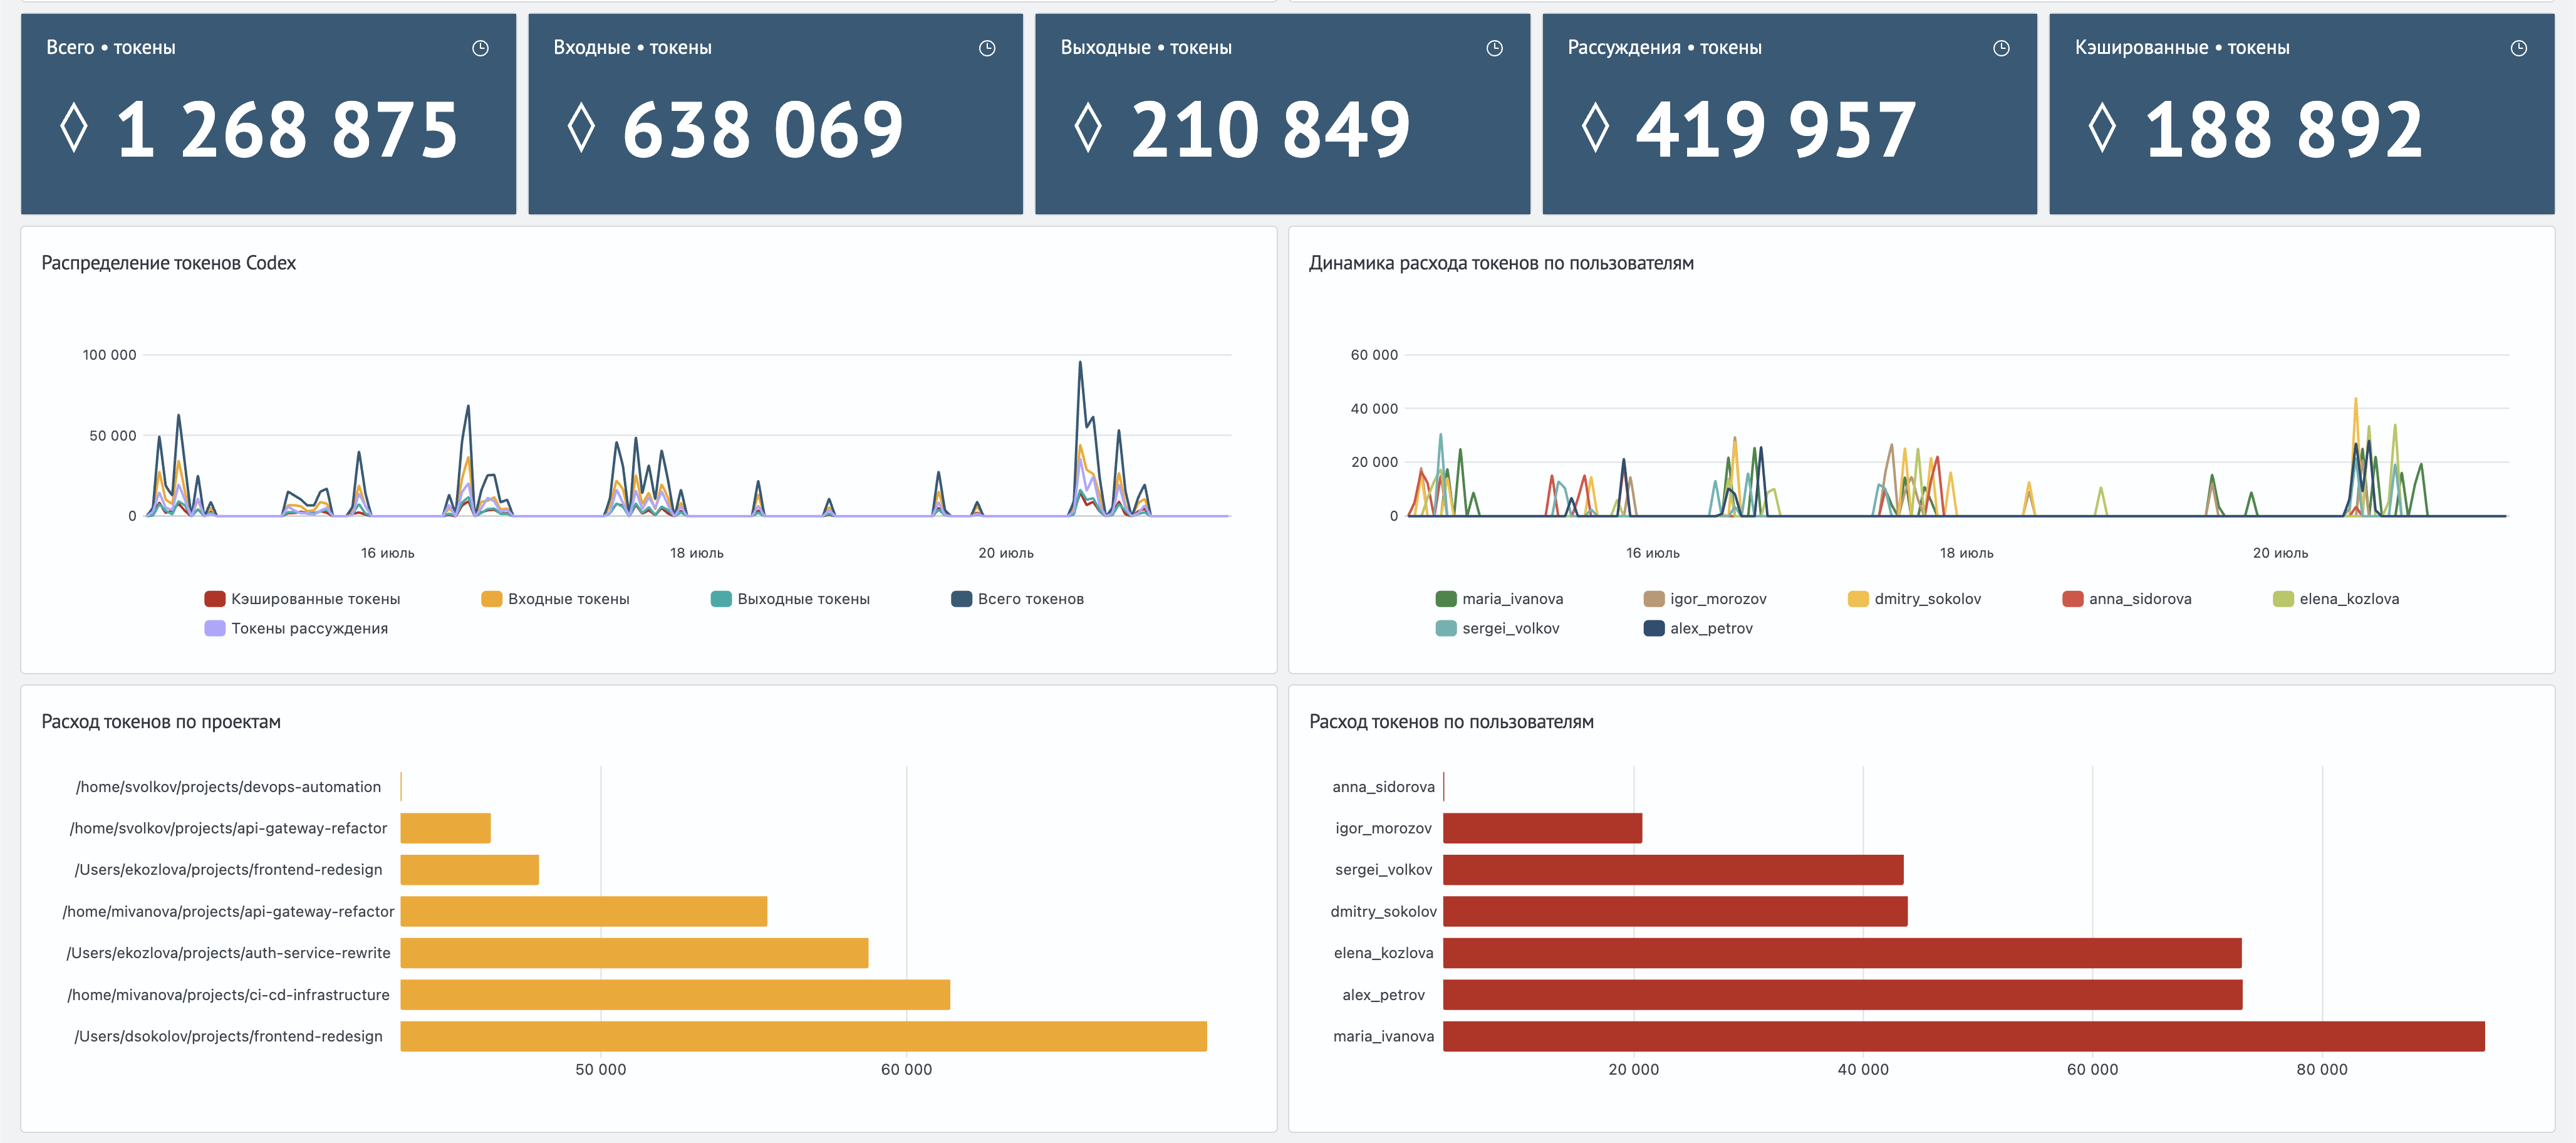Click the clock icon on the Входные токены card

click(987, 48)
